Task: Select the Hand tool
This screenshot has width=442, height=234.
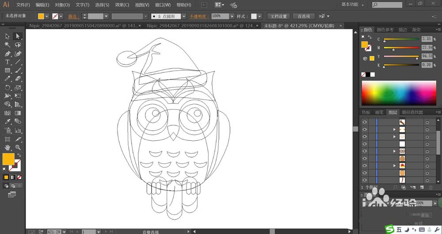Action: (x=8, y=147)
